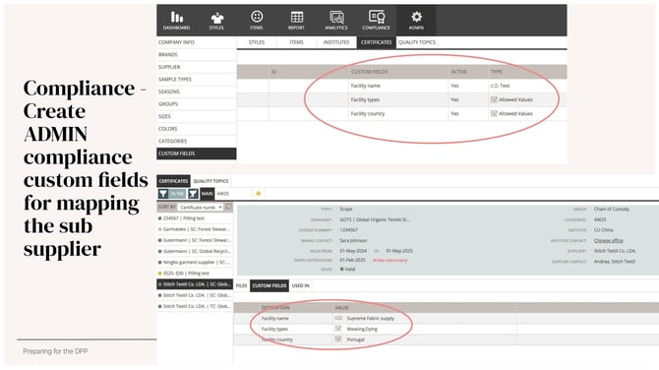Open Custom Fields in admin sidebar

coord(197,154)
